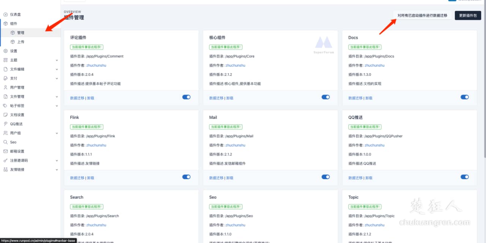Open the 上传 (upload) submenu item
The height and width of the screenshot is (243, 486).
pyautogui.click(x=21, y=42)
